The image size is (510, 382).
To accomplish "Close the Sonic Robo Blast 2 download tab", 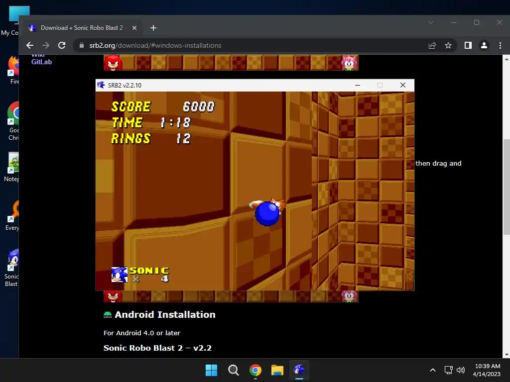I will (x=134, y=28).
